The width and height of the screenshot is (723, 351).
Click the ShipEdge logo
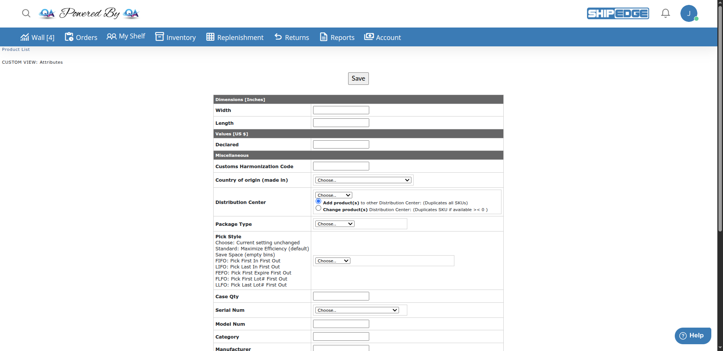(x=618, y=14)
